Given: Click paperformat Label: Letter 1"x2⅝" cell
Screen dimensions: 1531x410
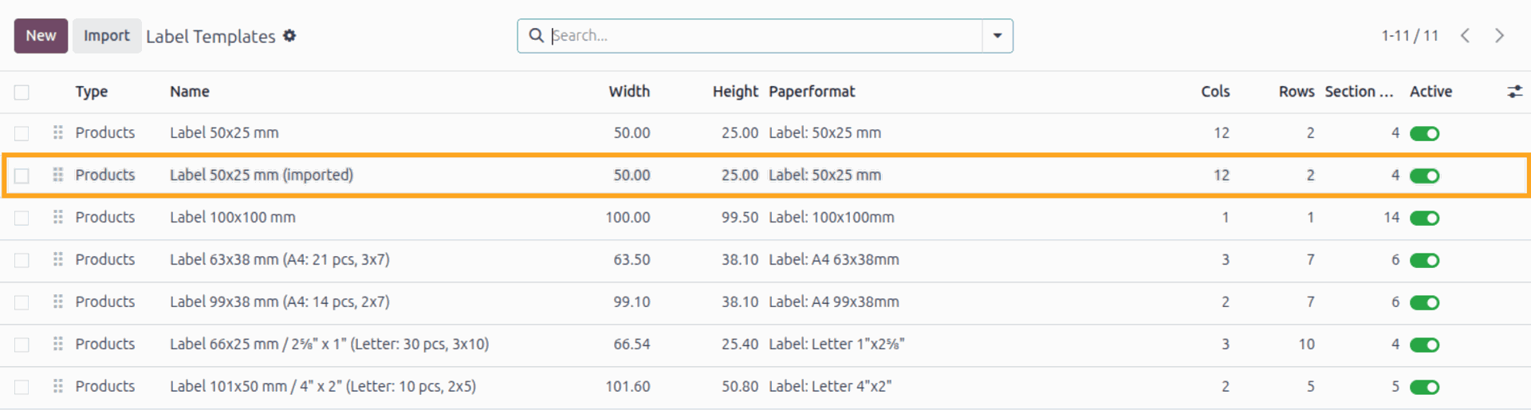Looking at the screenshot, I should click(836, 344).
